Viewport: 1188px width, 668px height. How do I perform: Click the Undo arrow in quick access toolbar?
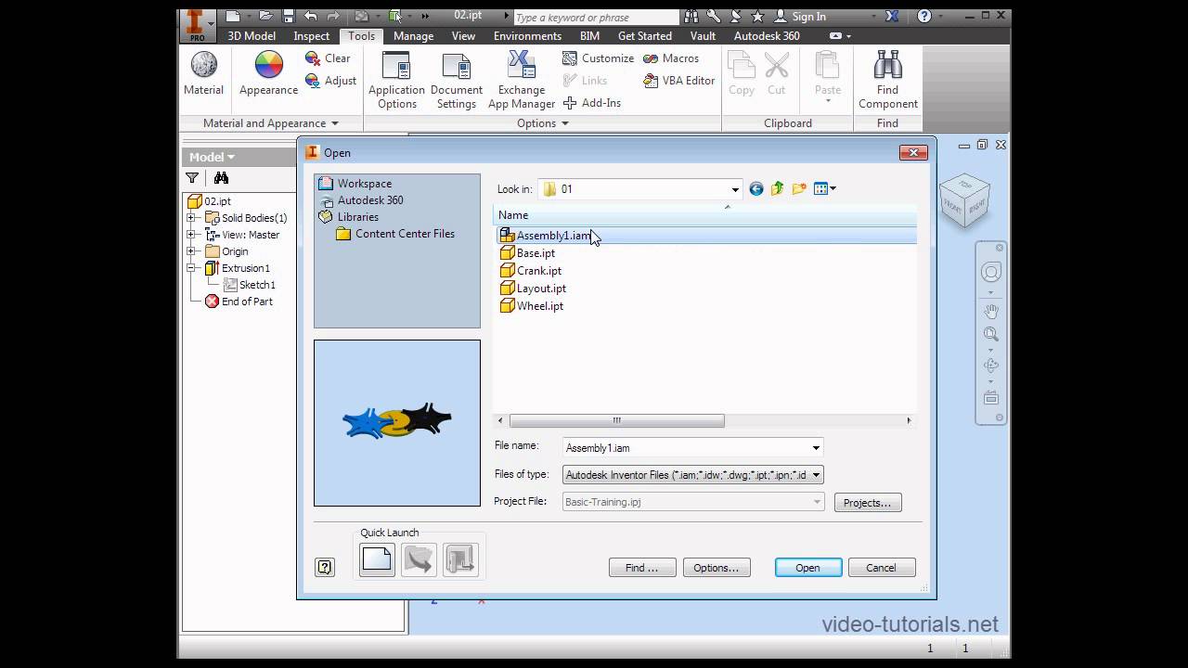[x=310, y=16]
